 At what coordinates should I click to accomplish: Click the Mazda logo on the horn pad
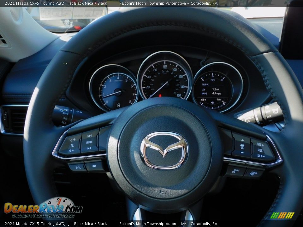pyautogui.click(x=164, y=150)
